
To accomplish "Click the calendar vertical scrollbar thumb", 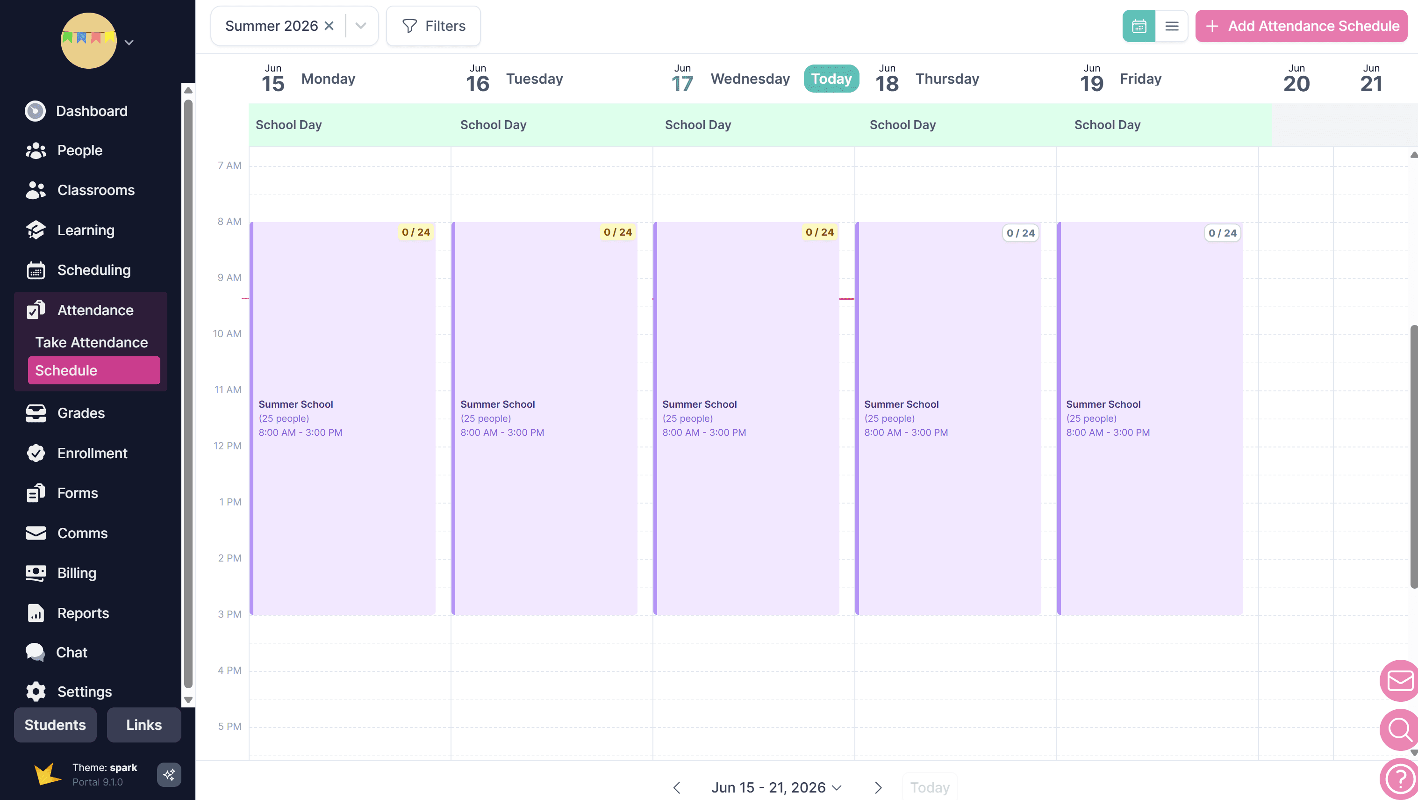I will [1414, 457].
